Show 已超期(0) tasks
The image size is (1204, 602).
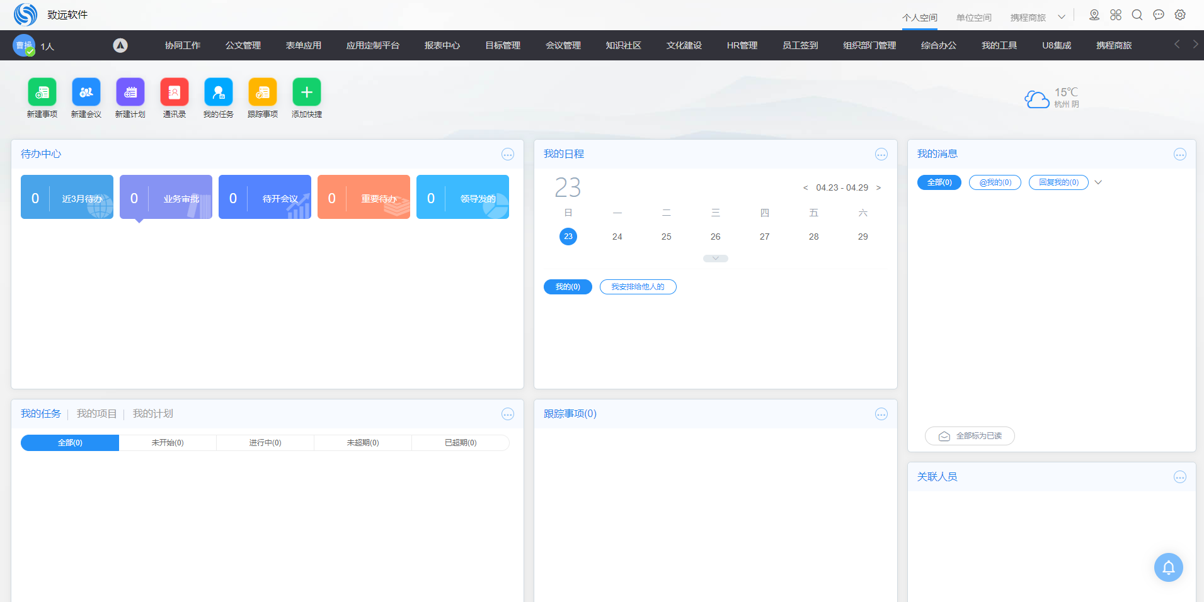coord(461,443)
